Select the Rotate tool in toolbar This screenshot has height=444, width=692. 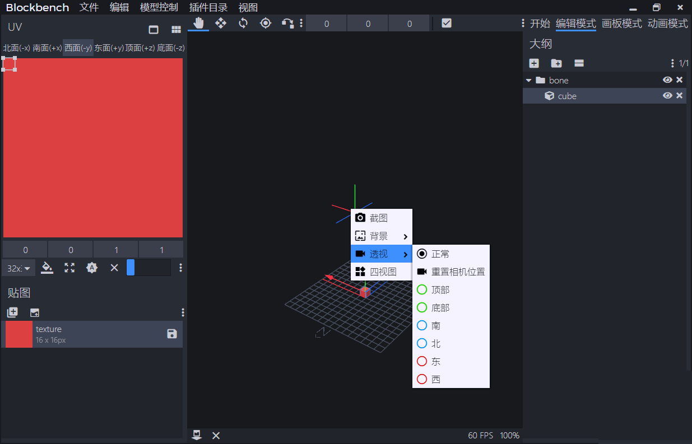tap(243, 23)
